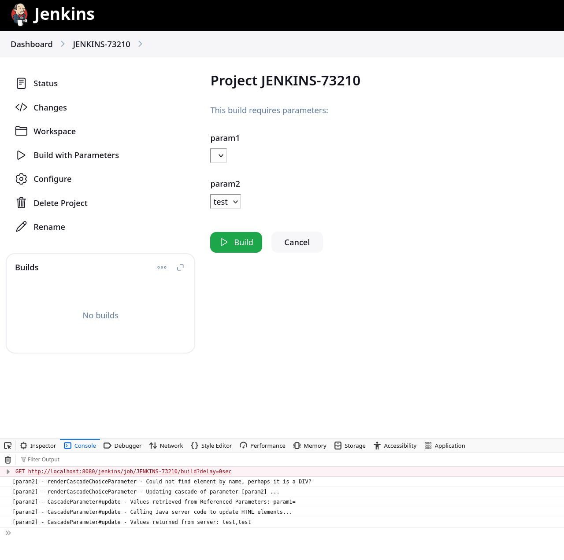This screenshot has height=560, width=564.
Task: Open the Status page icon in sidebar
Action: [x=21, y=83]
